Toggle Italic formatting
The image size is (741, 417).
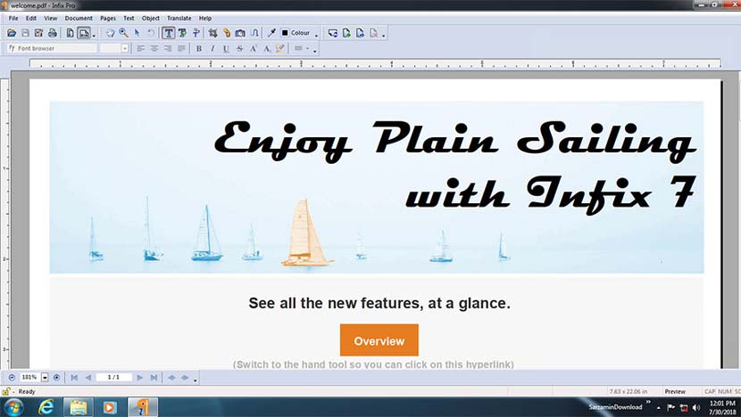coord(212,48)
